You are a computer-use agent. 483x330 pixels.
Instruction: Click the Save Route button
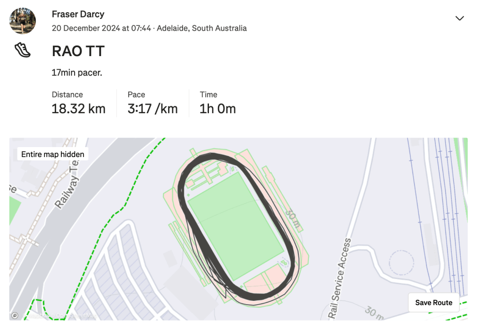click(433, 303)
